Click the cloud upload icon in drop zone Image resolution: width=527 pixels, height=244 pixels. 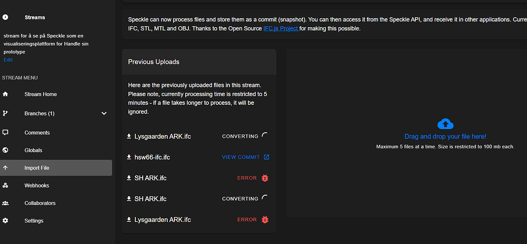coord(445,124)
